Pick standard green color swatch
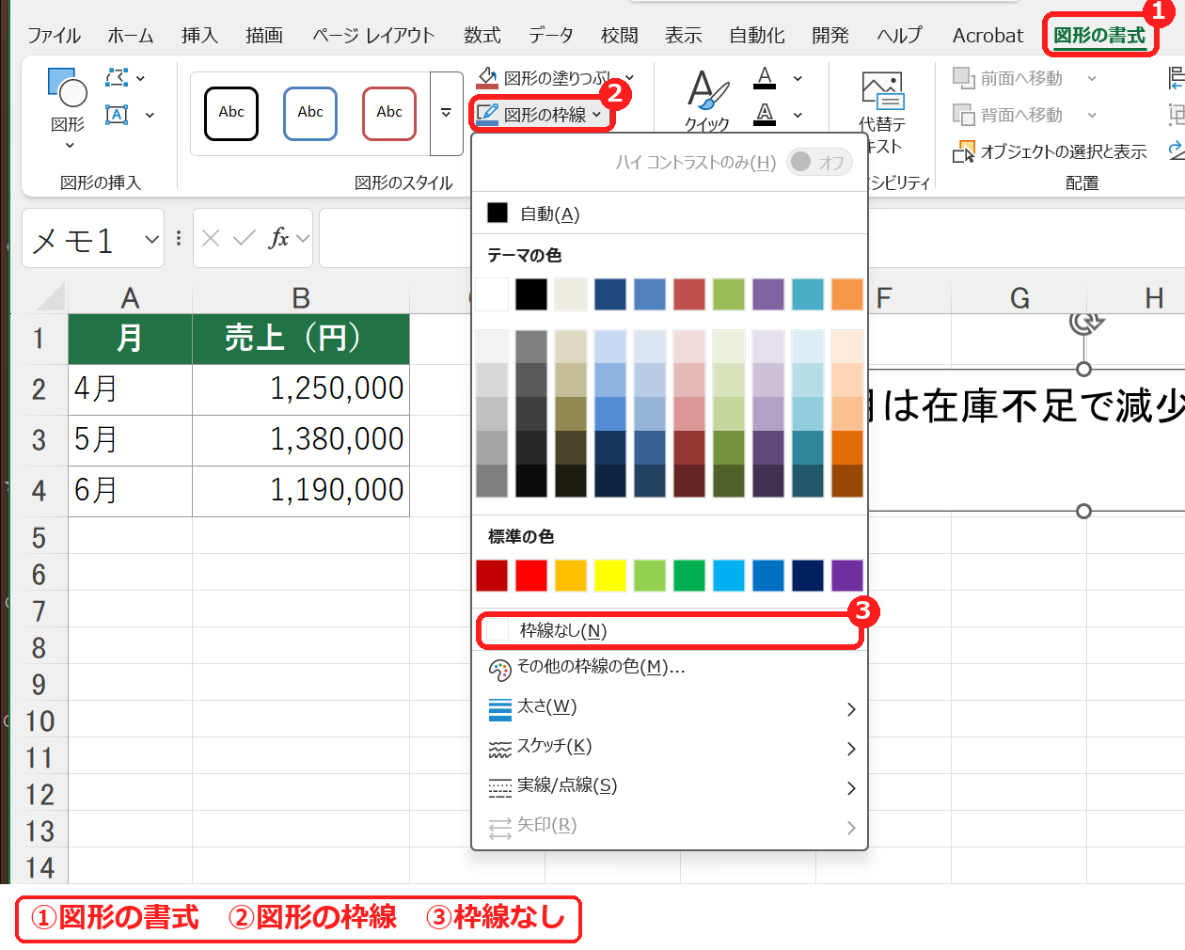This screenshot has width=1185, height=950. [689, 575]
